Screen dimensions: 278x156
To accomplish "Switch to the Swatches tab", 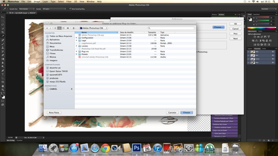I will (256, 14).
